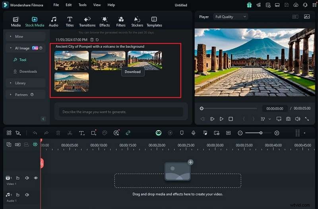Zoom in the timeline with plus
The image size is (318, 209).
coord(277,133)
